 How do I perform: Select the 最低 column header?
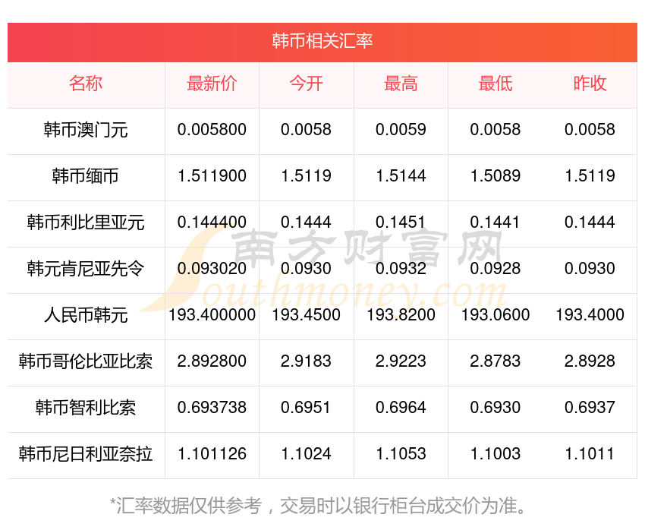coord(496,84)
